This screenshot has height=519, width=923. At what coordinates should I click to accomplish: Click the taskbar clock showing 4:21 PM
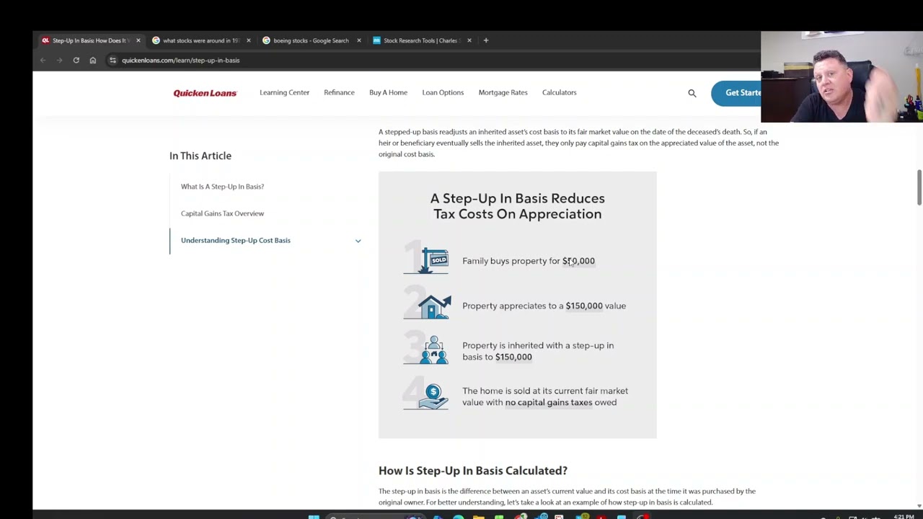(904, 517)
